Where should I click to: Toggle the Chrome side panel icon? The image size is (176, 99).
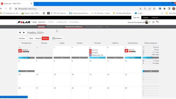169,9
